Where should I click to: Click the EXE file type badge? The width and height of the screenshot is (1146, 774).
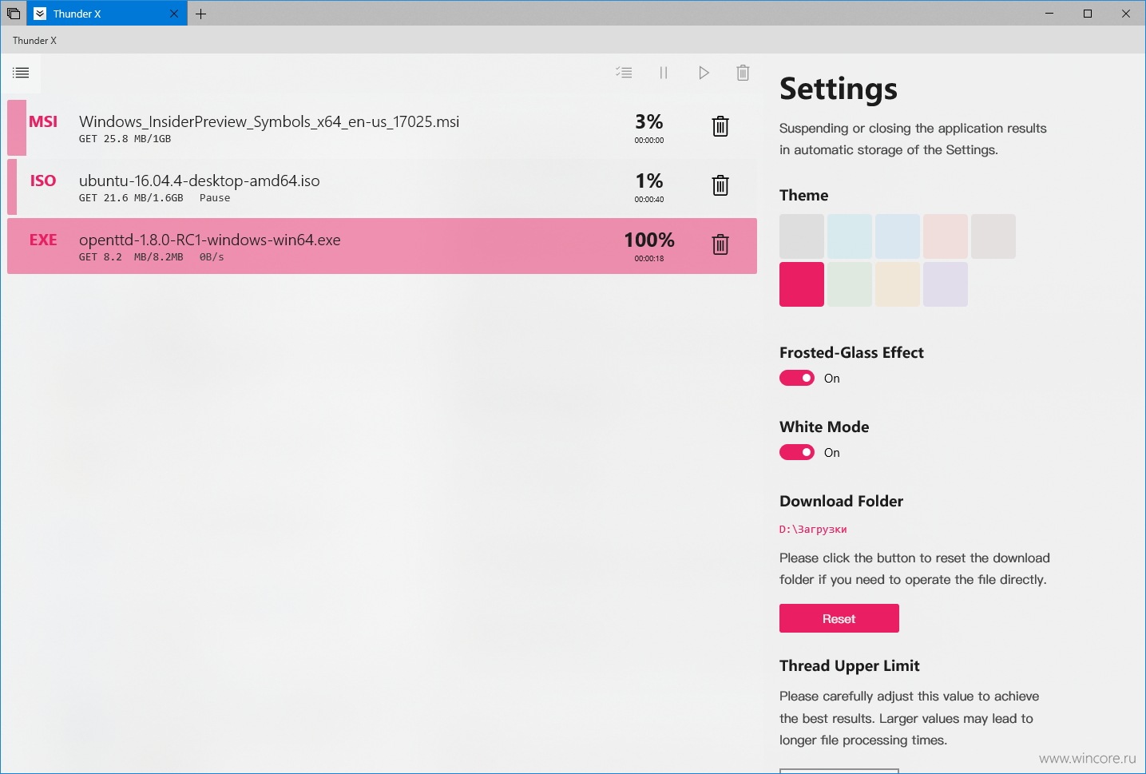[x=43, y=240]
